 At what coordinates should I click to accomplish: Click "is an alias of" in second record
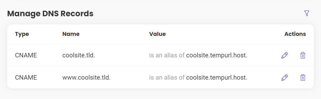[167, 78]
